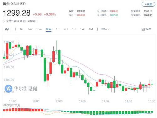Click the +0.08% percentage change
Screen dimensions: 157x118
(x=50, y=14)
